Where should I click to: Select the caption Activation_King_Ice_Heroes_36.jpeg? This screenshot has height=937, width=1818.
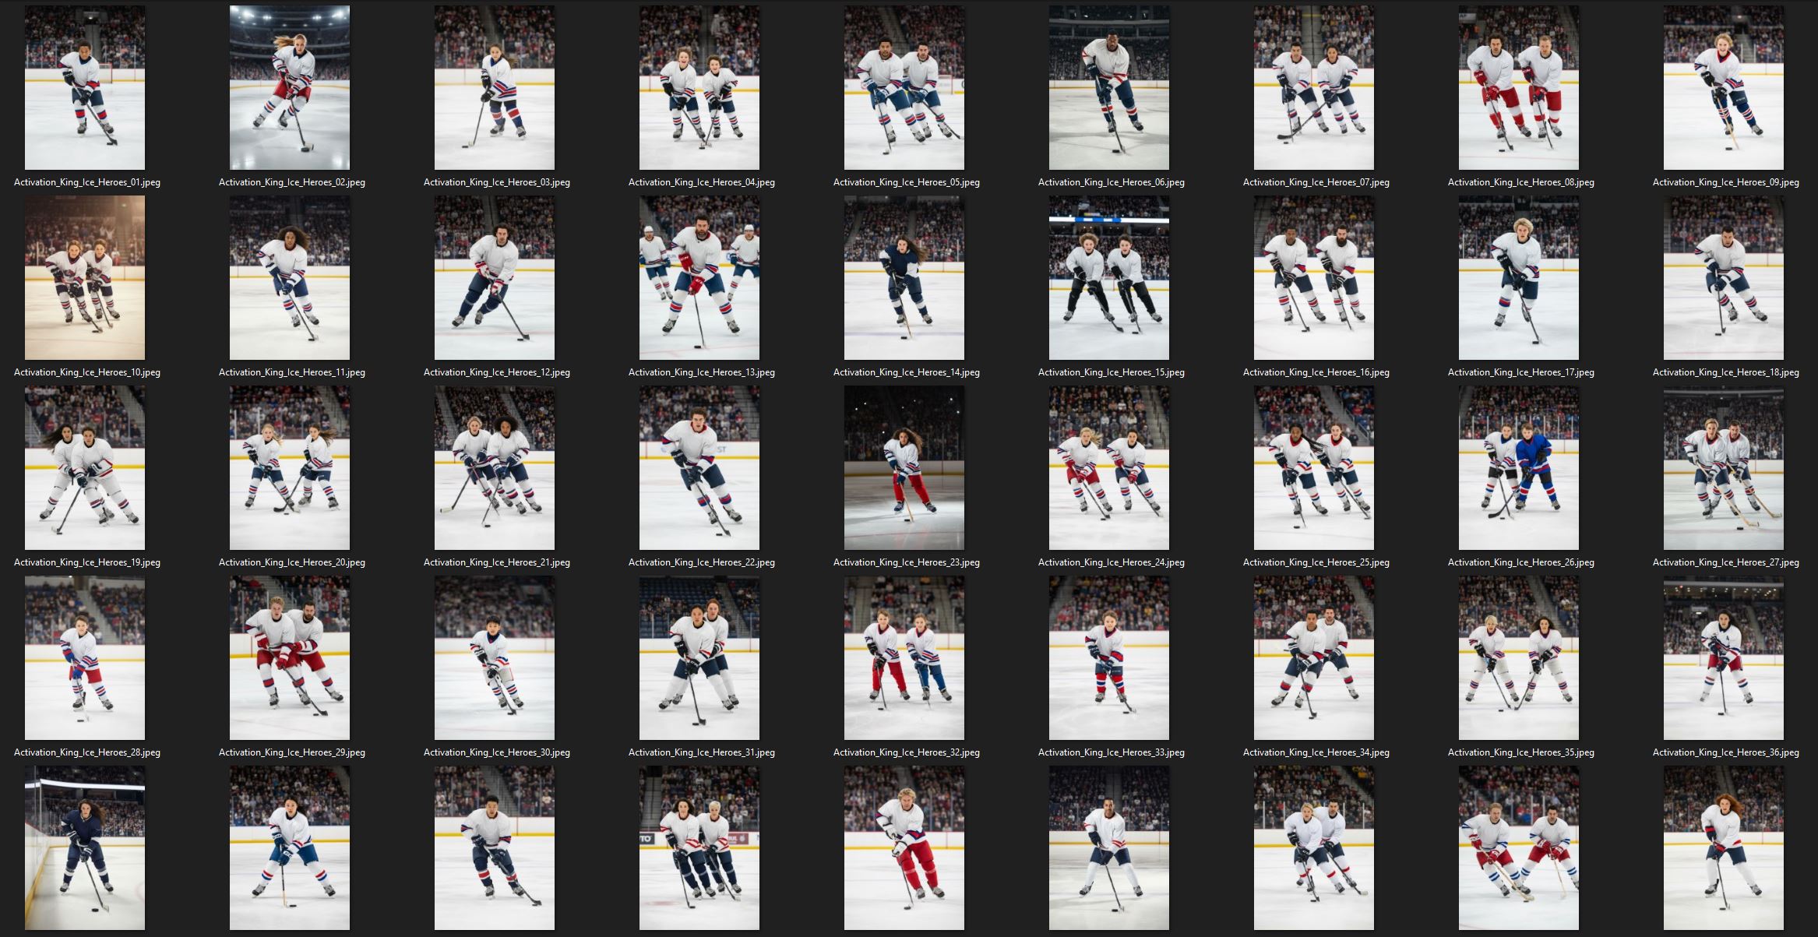[1726, 752]
